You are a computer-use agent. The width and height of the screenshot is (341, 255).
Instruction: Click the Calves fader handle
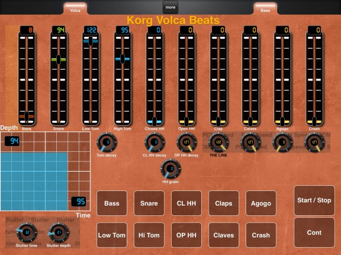pos(250,122)
